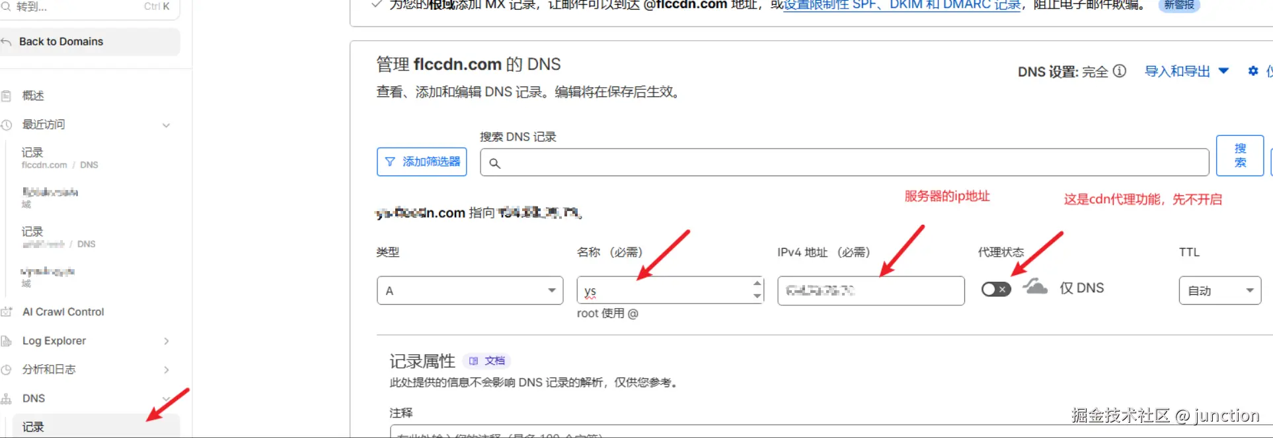
Task: Open the SPF、DKIM 和 DMARC 记录 link
Action: [902, 5]
